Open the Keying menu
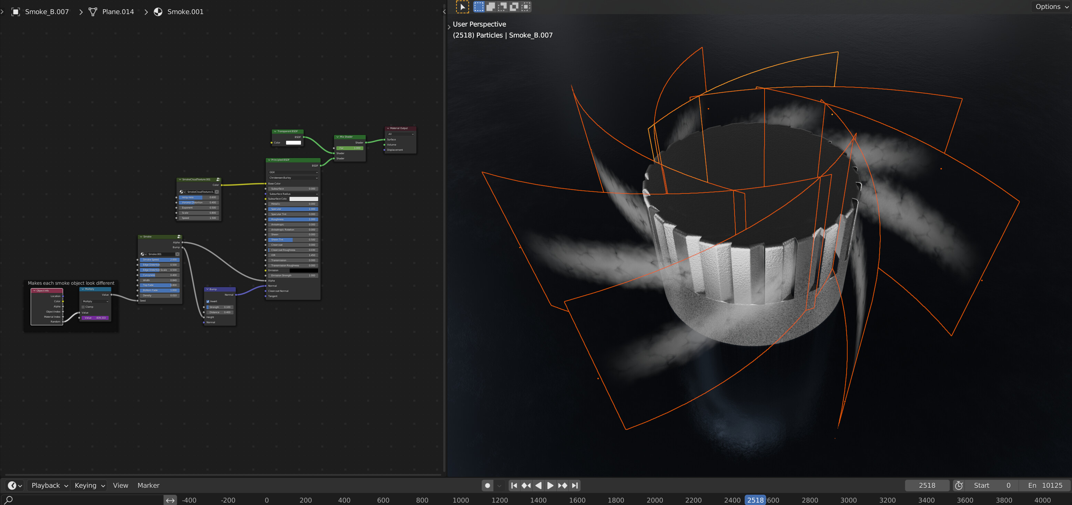Screen dimensions: 1072x505 click(90, 485)
